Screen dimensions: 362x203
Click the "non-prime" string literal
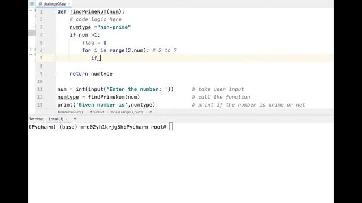point(114,27)
